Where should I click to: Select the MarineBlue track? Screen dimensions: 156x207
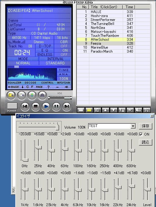(x=106, y=47)
